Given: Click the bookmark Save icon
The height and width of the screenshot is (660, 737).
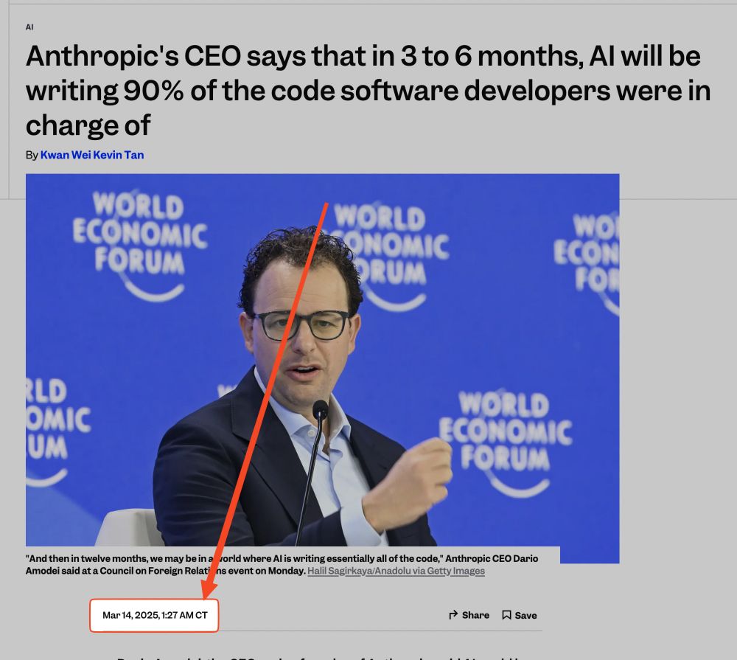Looking at the screenshot, I should [507, 615].
